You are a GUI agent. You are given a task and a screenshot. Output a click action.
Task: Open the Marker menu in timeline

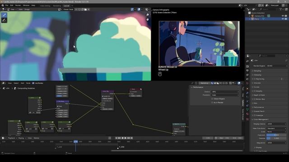[x=37, y=138]
